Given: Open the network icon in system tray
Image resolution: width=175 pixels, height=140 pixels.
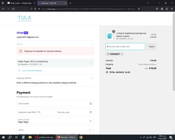Looking at the screenshot, I should [x=147, y=137].
